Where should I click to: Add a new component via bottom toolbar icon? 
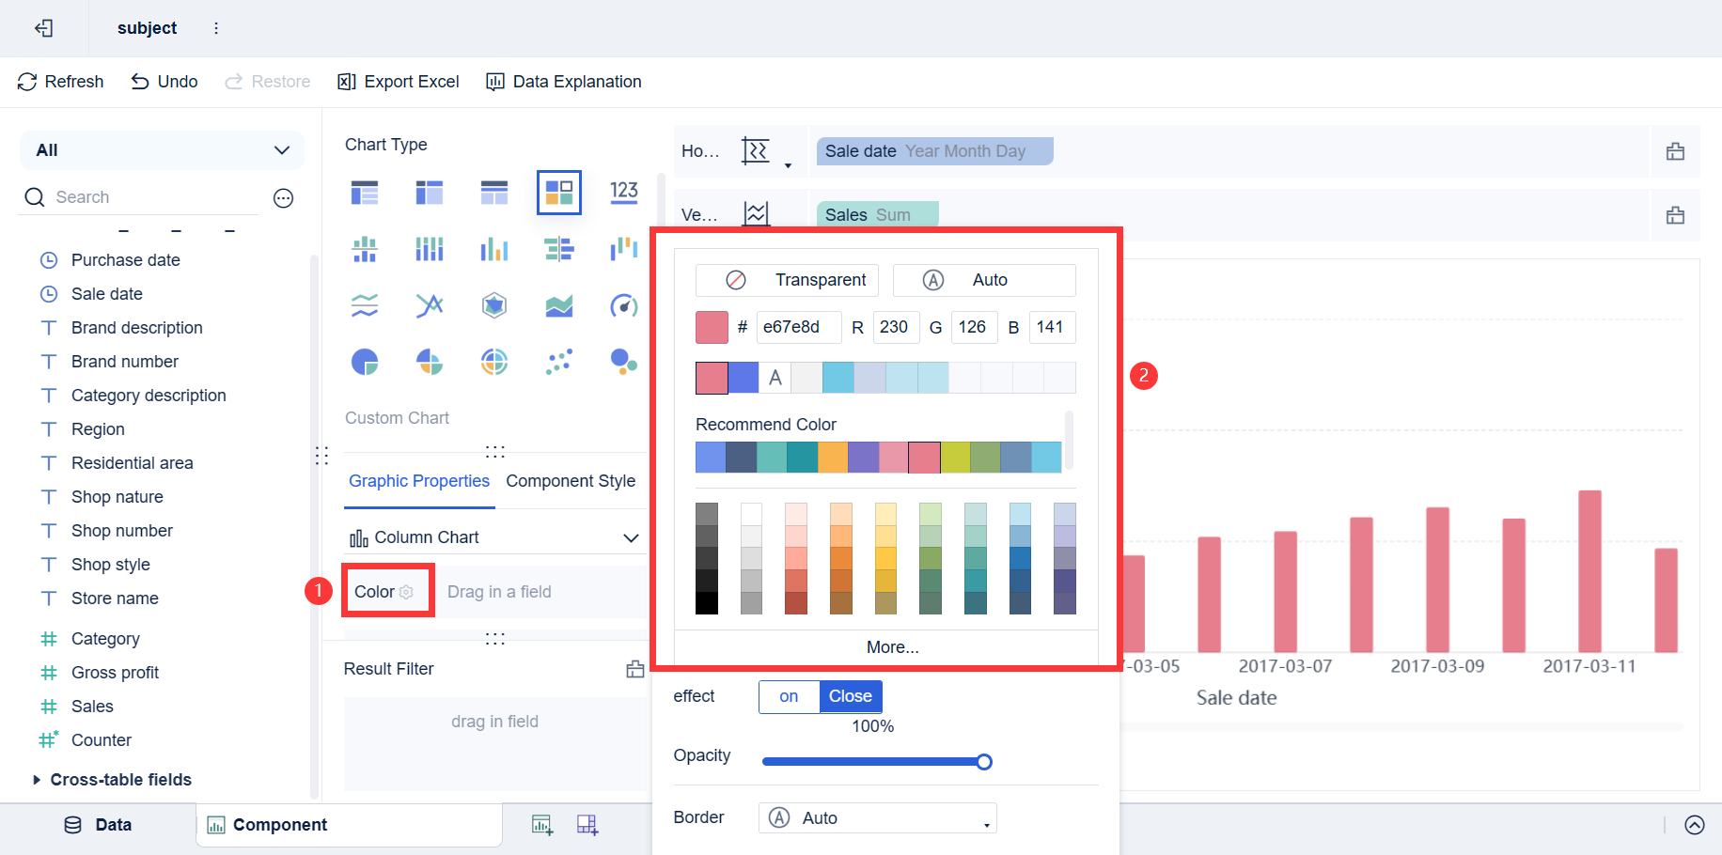pos(542,824)
